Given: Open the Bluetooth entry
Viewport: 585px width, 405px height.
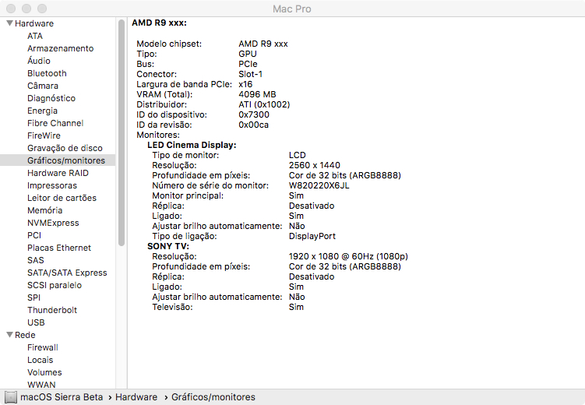Looking at the screenshot, I should 47,73.
